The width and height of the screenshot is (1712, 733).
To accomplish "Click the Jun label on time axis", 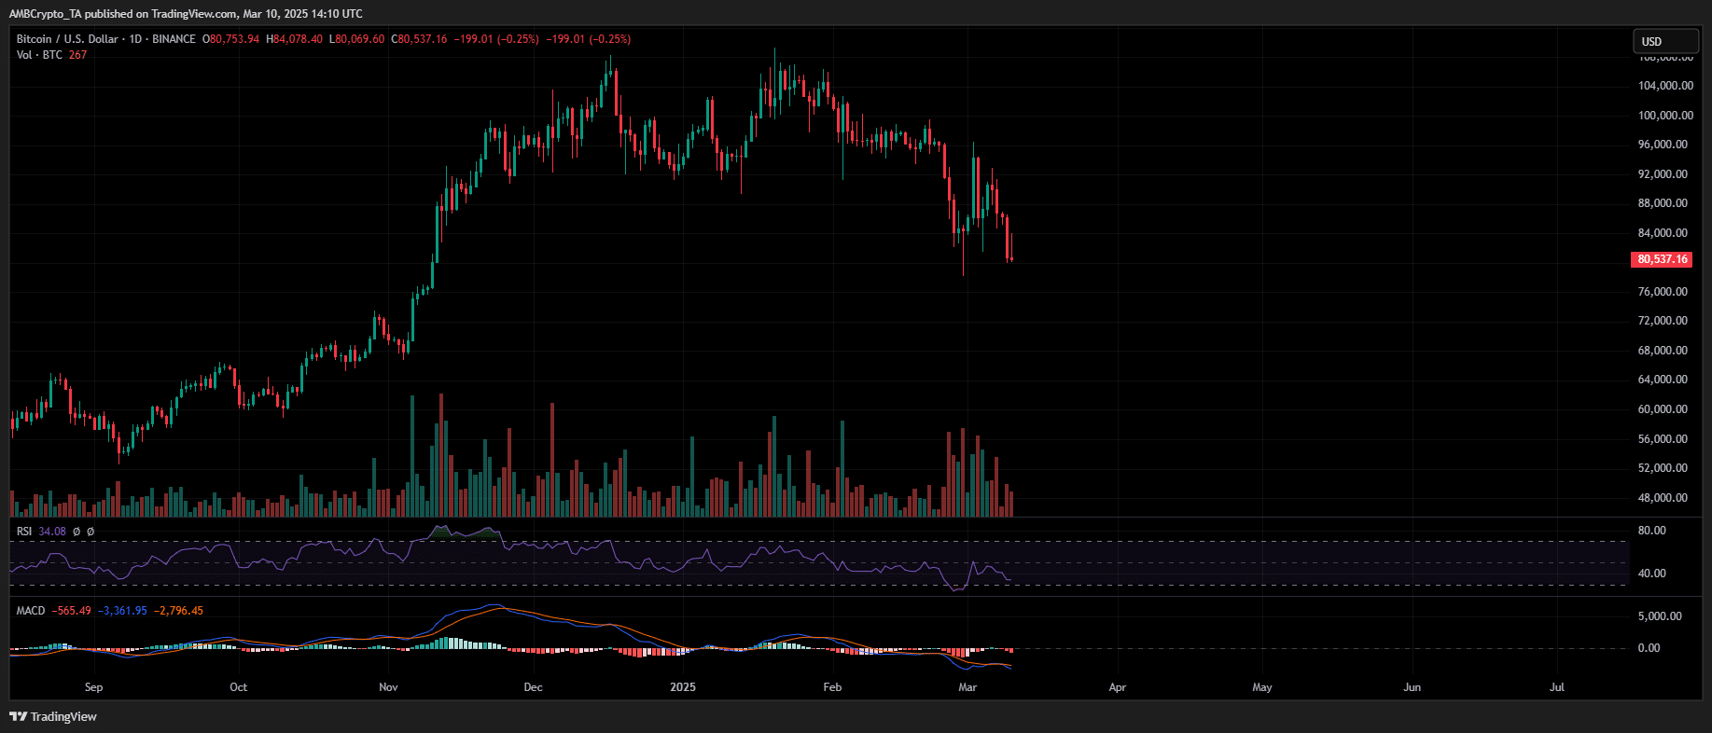I will (1413, 687).
